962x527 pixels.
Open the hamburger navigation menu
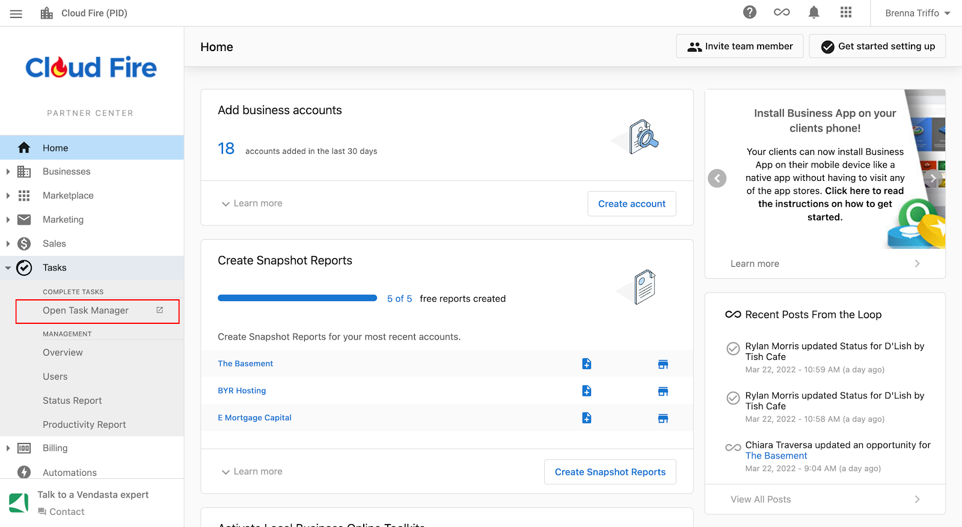[x=16, y=13]
